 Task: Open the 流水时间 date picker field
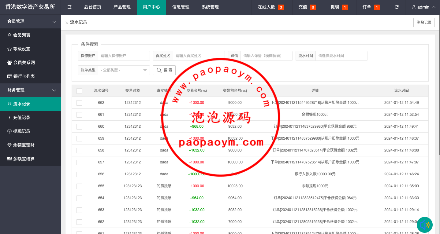(341, 56)
